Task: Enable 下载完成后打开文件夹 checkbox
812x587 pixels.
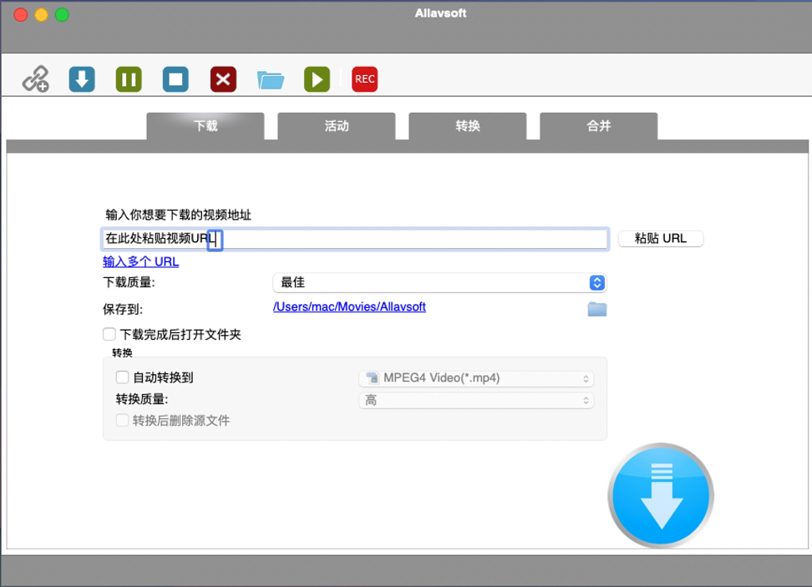Action: pos(109,334)
